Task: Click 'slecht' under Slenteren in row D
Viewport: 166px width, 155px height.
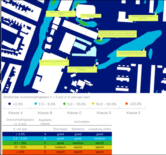Action: (78, 147)
